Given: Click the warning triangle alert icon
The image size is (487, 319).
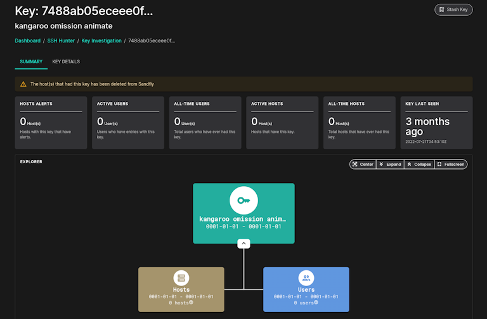Looking at the screenshot, I should pos(23,84).
